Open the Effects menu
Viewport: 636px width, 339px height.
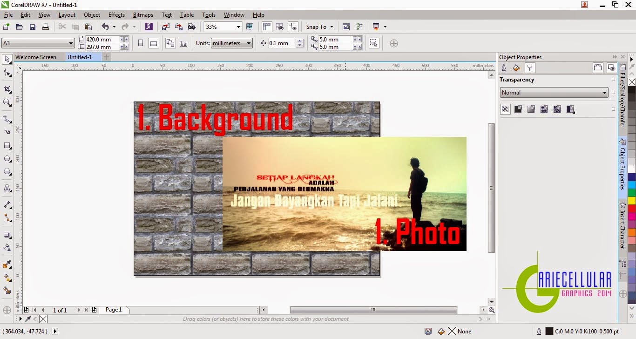[x=116, y=15]
